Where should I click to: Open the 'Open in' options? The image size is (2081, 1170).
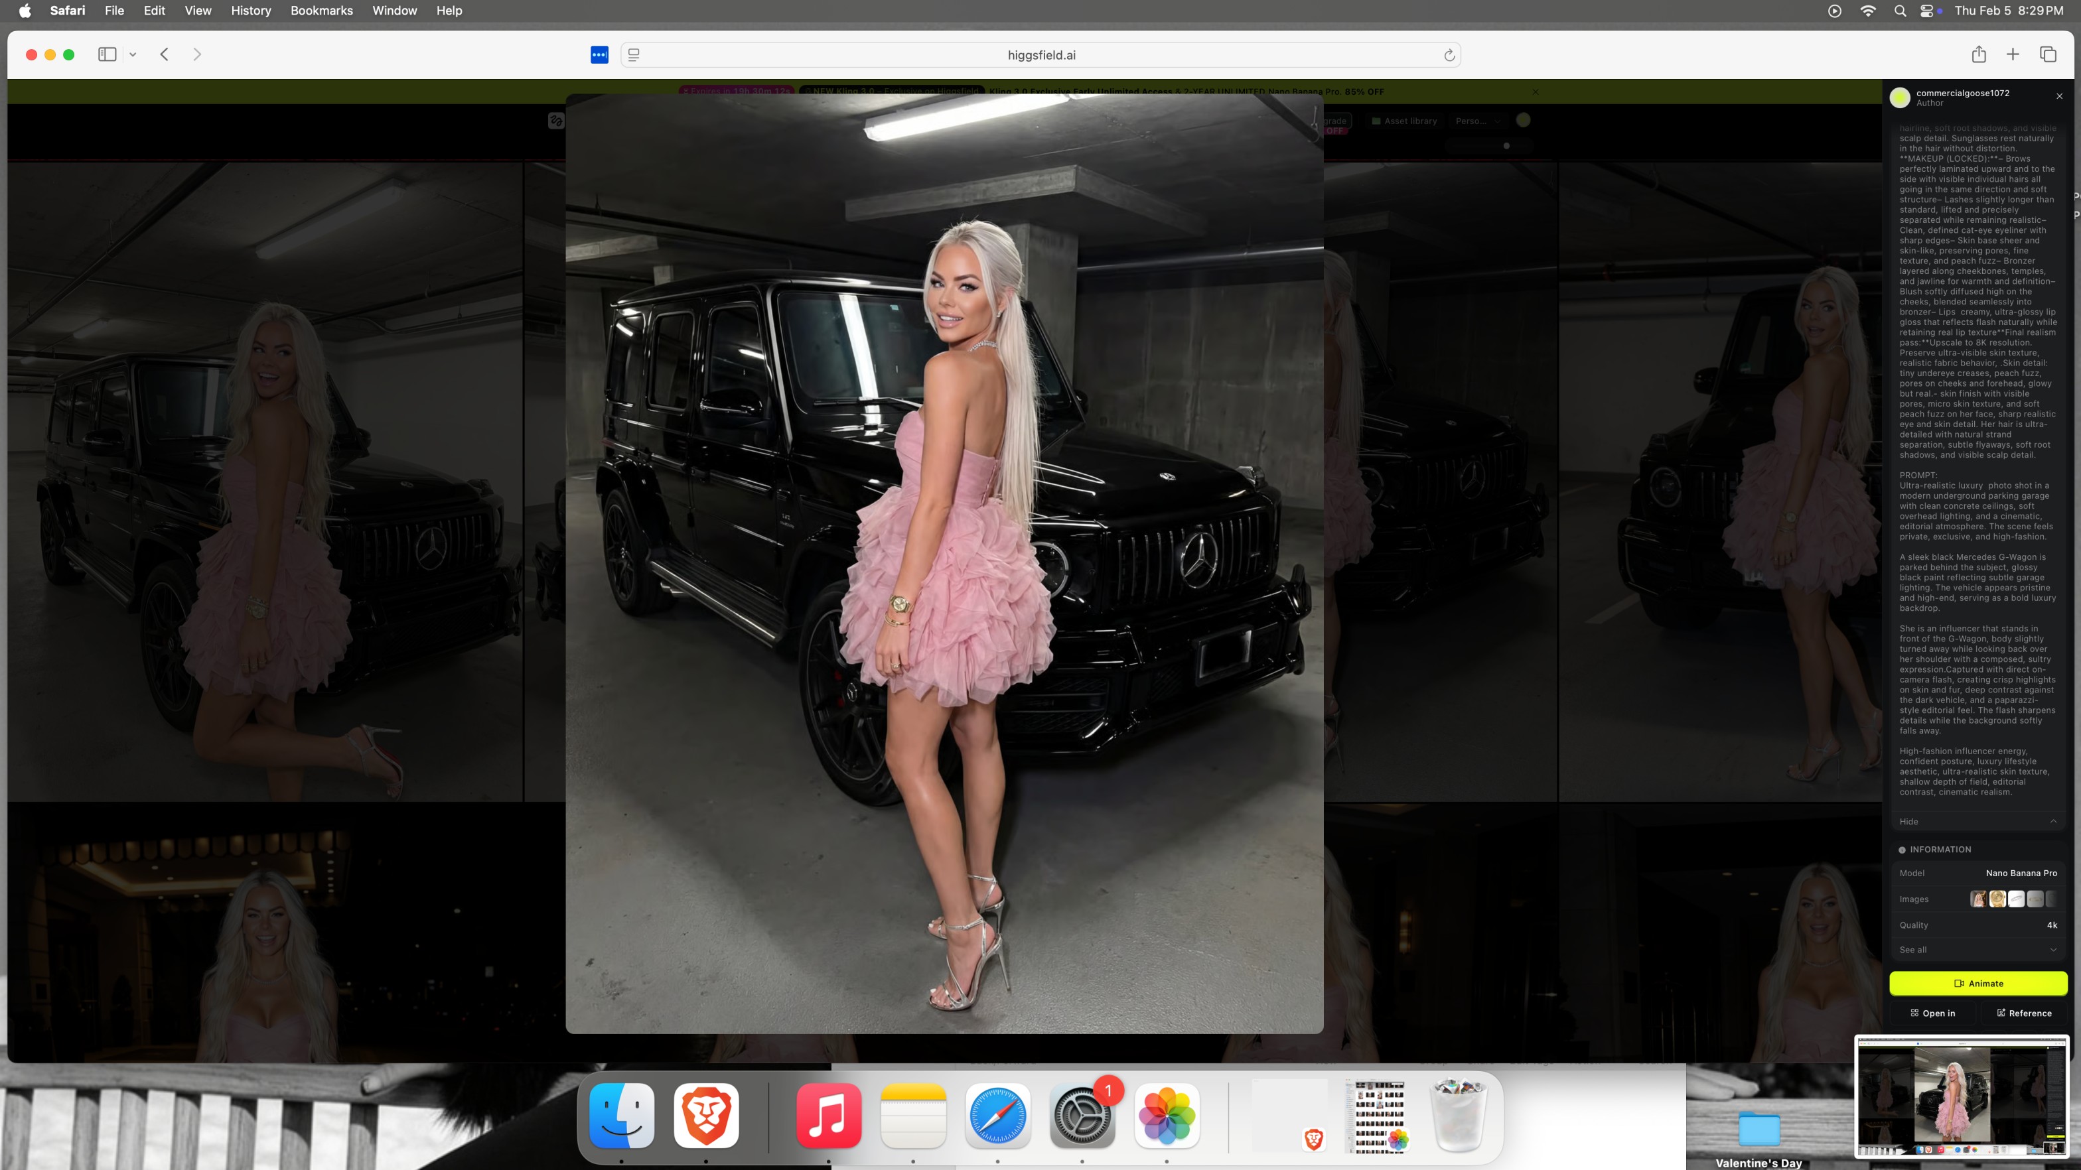[x=1932, y=1013]
